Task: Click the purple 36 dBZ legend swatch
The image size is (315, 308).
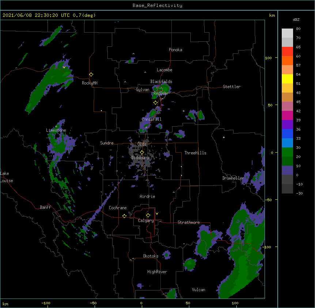Action: (x=287, y=125)
